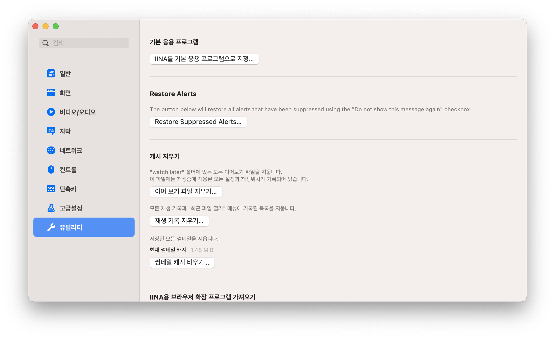Go to the 단축키 preferences tab
This screenshot has height=339, width=555.
[68, 189]
